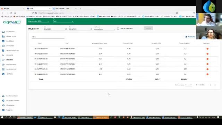
Task: Click the Totale row label
Action: coord(41,79)
